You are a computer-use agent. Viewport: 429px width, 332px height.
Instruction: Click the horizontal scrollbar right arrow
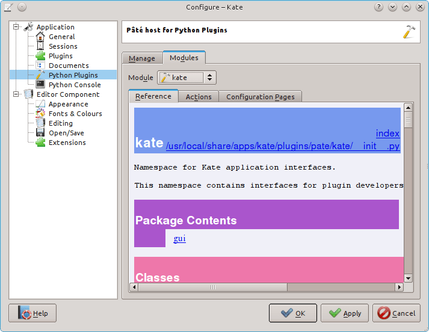point(400,287)
